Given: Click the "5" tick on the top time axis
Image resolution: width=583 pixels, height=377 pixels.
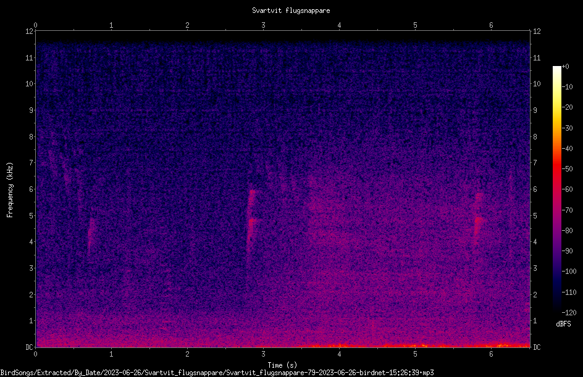Looking at the screenshot, I should point(415,25).
